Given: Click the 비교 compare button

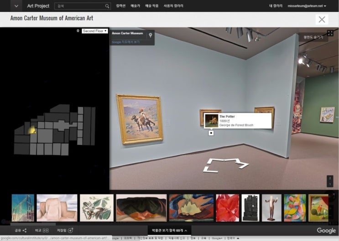Looking at the screenshot, I should 42,231.
